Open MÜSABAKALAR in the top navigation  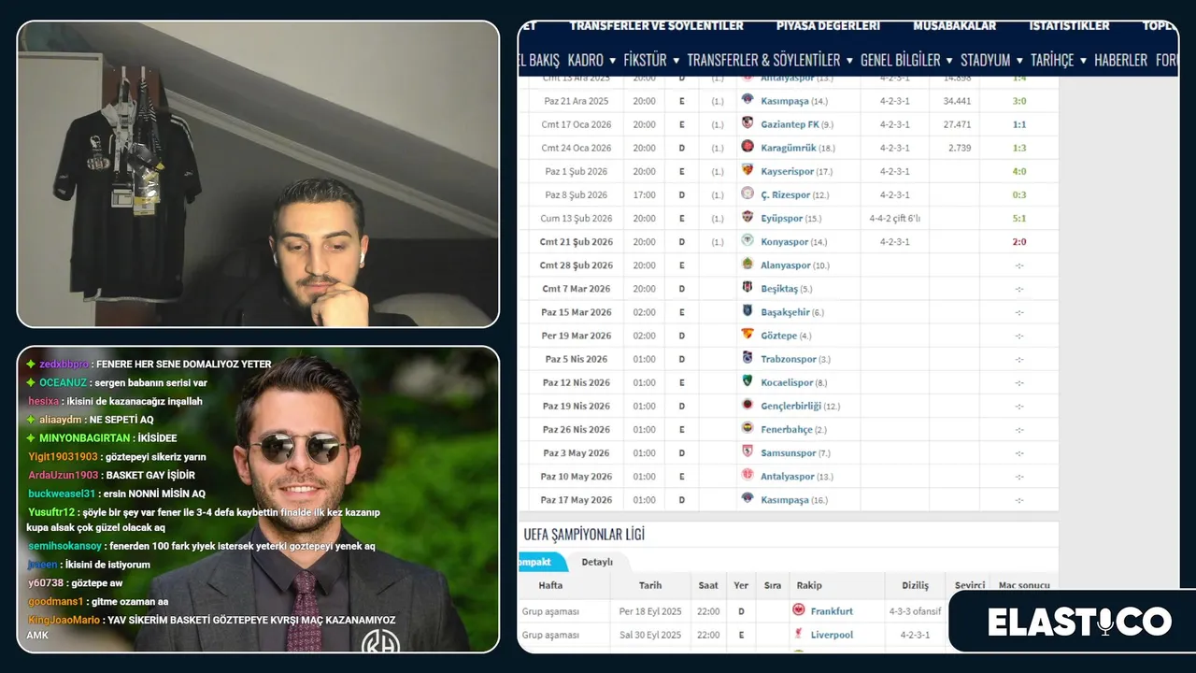coord(954,25)
